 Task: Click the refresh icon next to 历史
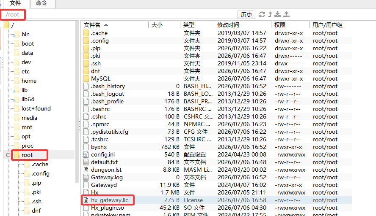point(262,15)
